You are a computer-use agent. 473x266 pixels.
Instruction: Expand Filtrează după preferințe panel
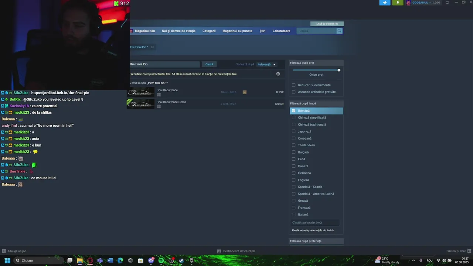coord(316,241)
